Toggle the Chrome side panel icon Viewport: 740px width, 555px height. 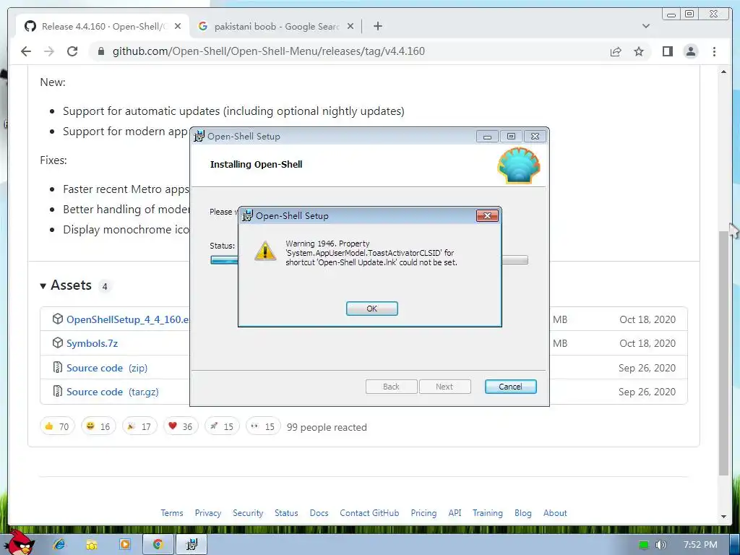click(x=667, y=51)
